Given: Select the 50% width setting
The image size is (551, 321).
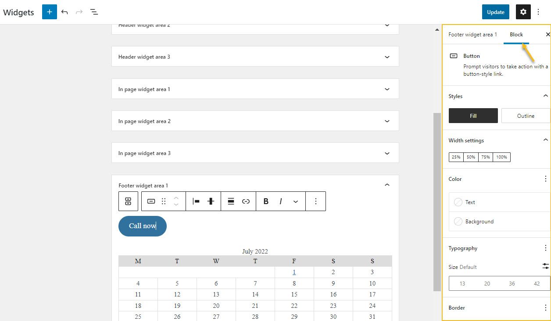Looking at the screenshot, I should 471,157.
